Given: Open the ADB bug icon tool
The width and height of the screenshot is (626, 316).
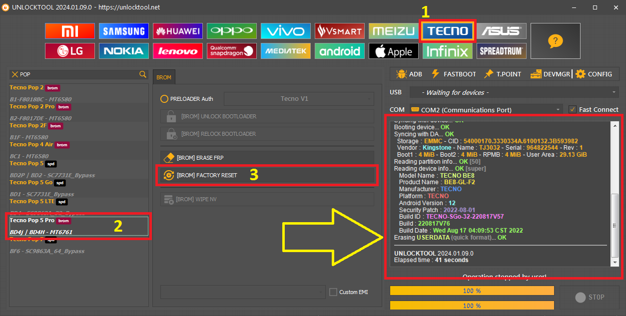Looking at the screenshot, I should 409,74.
